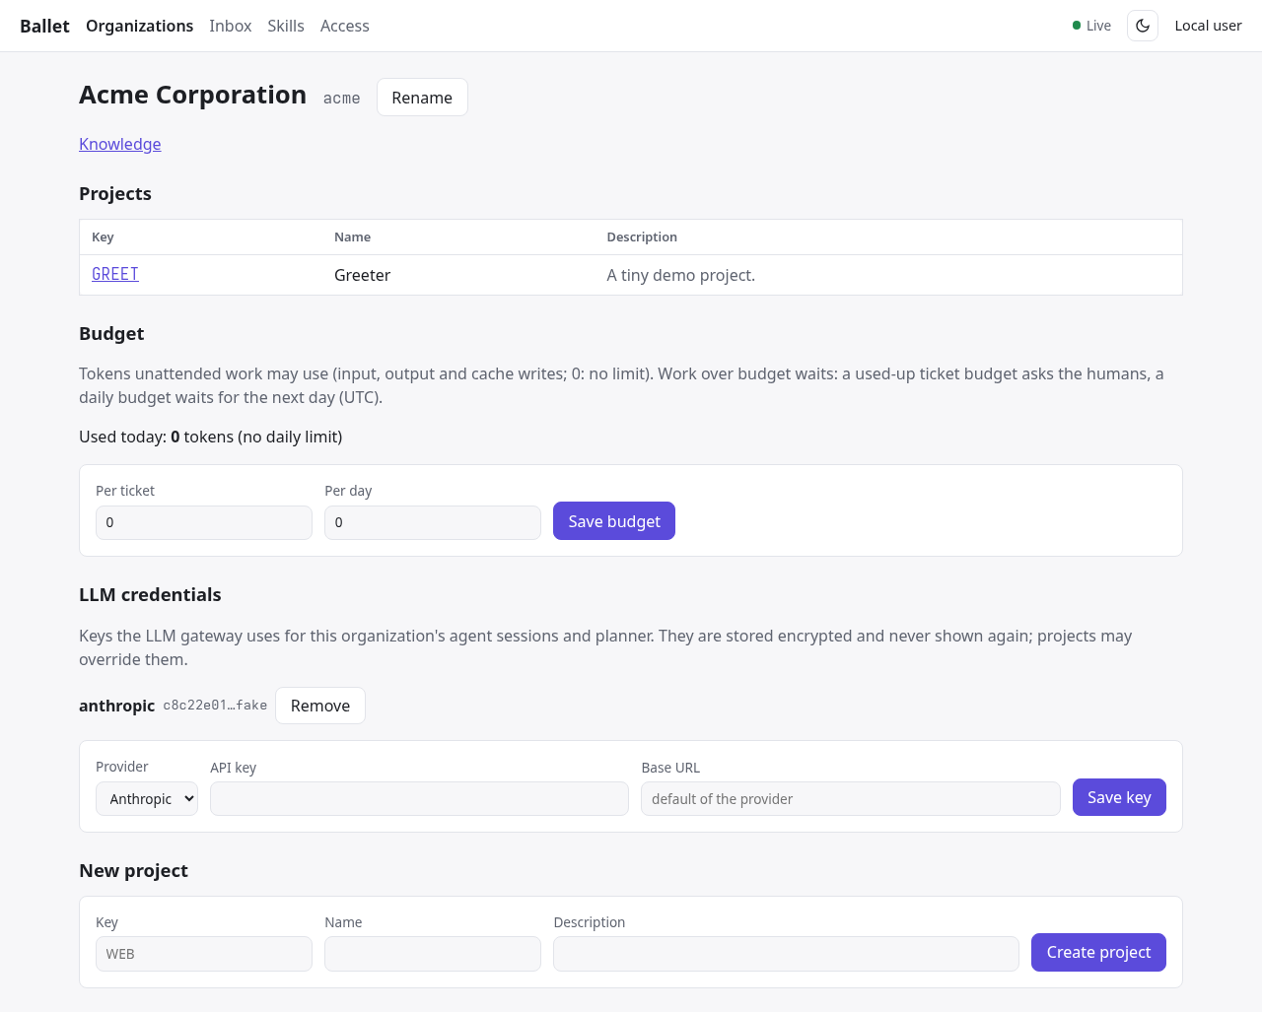Image resolution: width=1262 pixels, height=1012 pixels.
Task: Click the New project heading
Action: pos(133,871)
